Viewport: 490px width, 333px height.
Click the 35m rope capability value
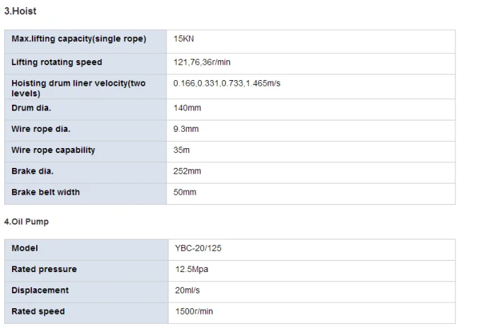tap(182, 150)
